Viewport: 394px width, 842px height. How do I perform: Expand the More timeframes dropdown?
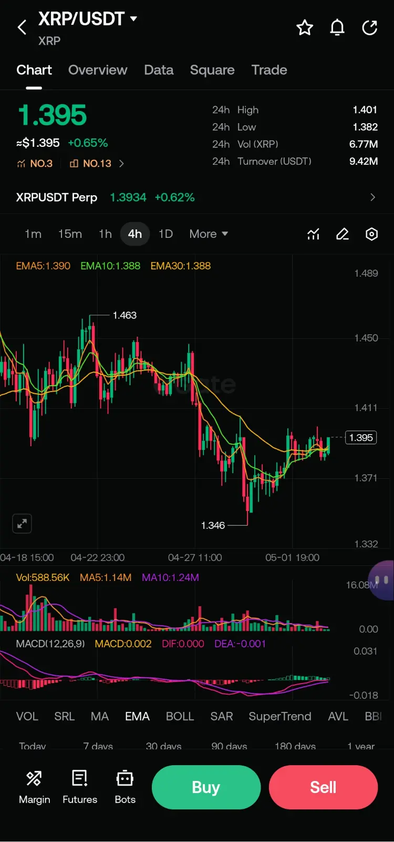coord(209,234)
